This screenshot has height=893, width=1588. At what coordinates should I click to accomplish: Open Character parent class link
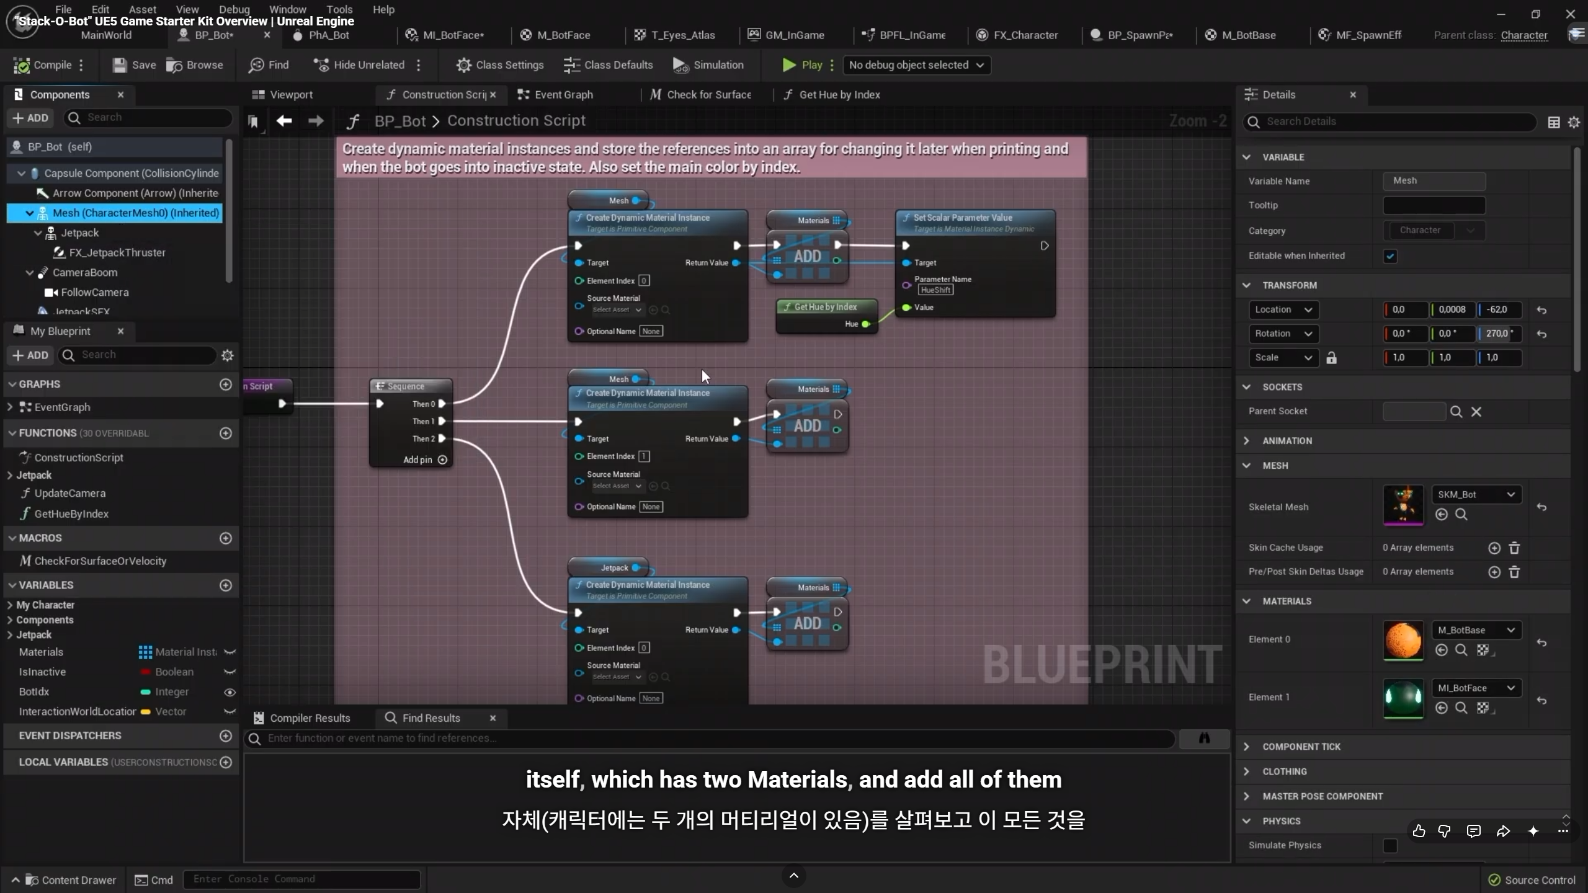coord(1524,35)
